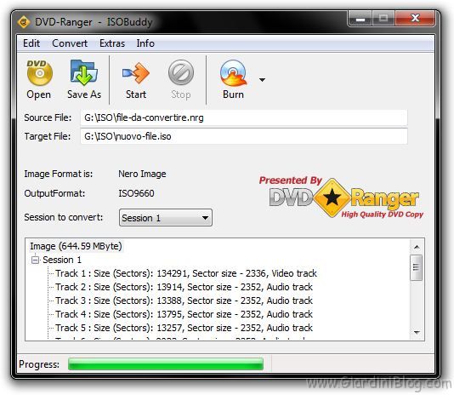Select the Session 1 tree item

click(x=62, y=260)
